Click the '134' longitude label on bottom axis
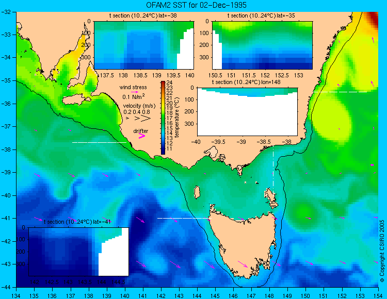Screen dimensions: 387x299 (17, 296)
